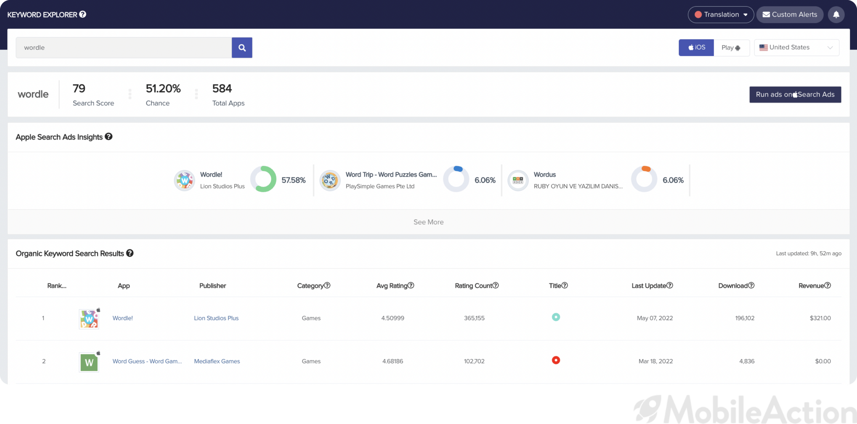Image resolution: width=857 pixels, height=424 pixels.
Task: Click the green title indicator for Wordle!
Action: click(556, 317)
